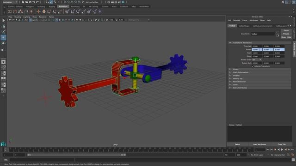
Task: Click the range slider right end handle
Action: click(124, 155)
